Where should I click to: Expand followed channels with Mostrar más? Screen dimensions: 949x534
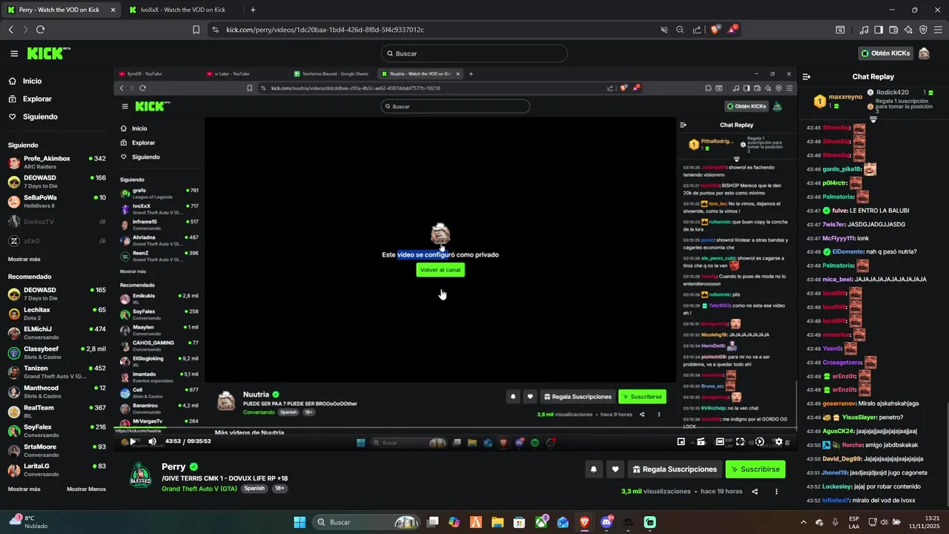point(24,259)
